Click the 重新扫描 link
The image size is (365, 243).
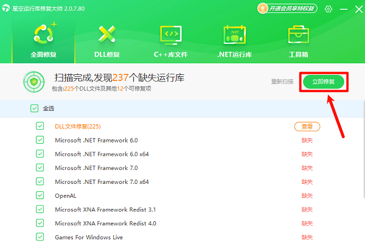click(282, 82)
